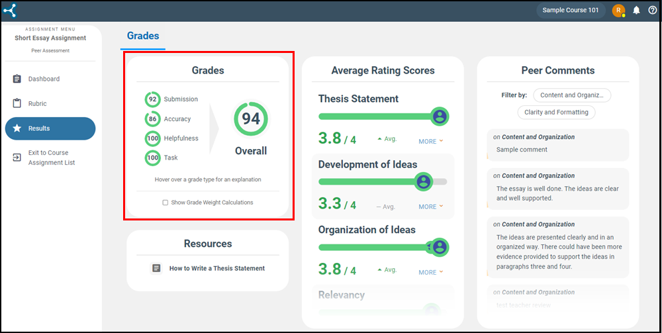662x333 pixels.
Task: Open the help question mark icon
Action: (652, 10)
